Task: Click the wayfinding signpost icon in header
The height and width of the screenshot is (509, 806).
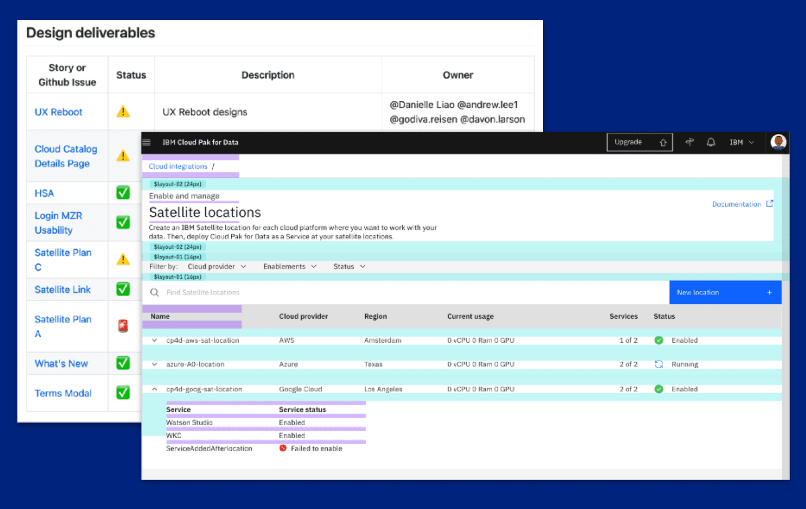Action: point(690,142)
